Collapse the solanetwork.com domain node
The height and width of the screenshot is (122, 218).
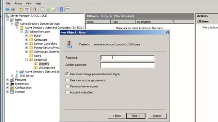point(22,32)
